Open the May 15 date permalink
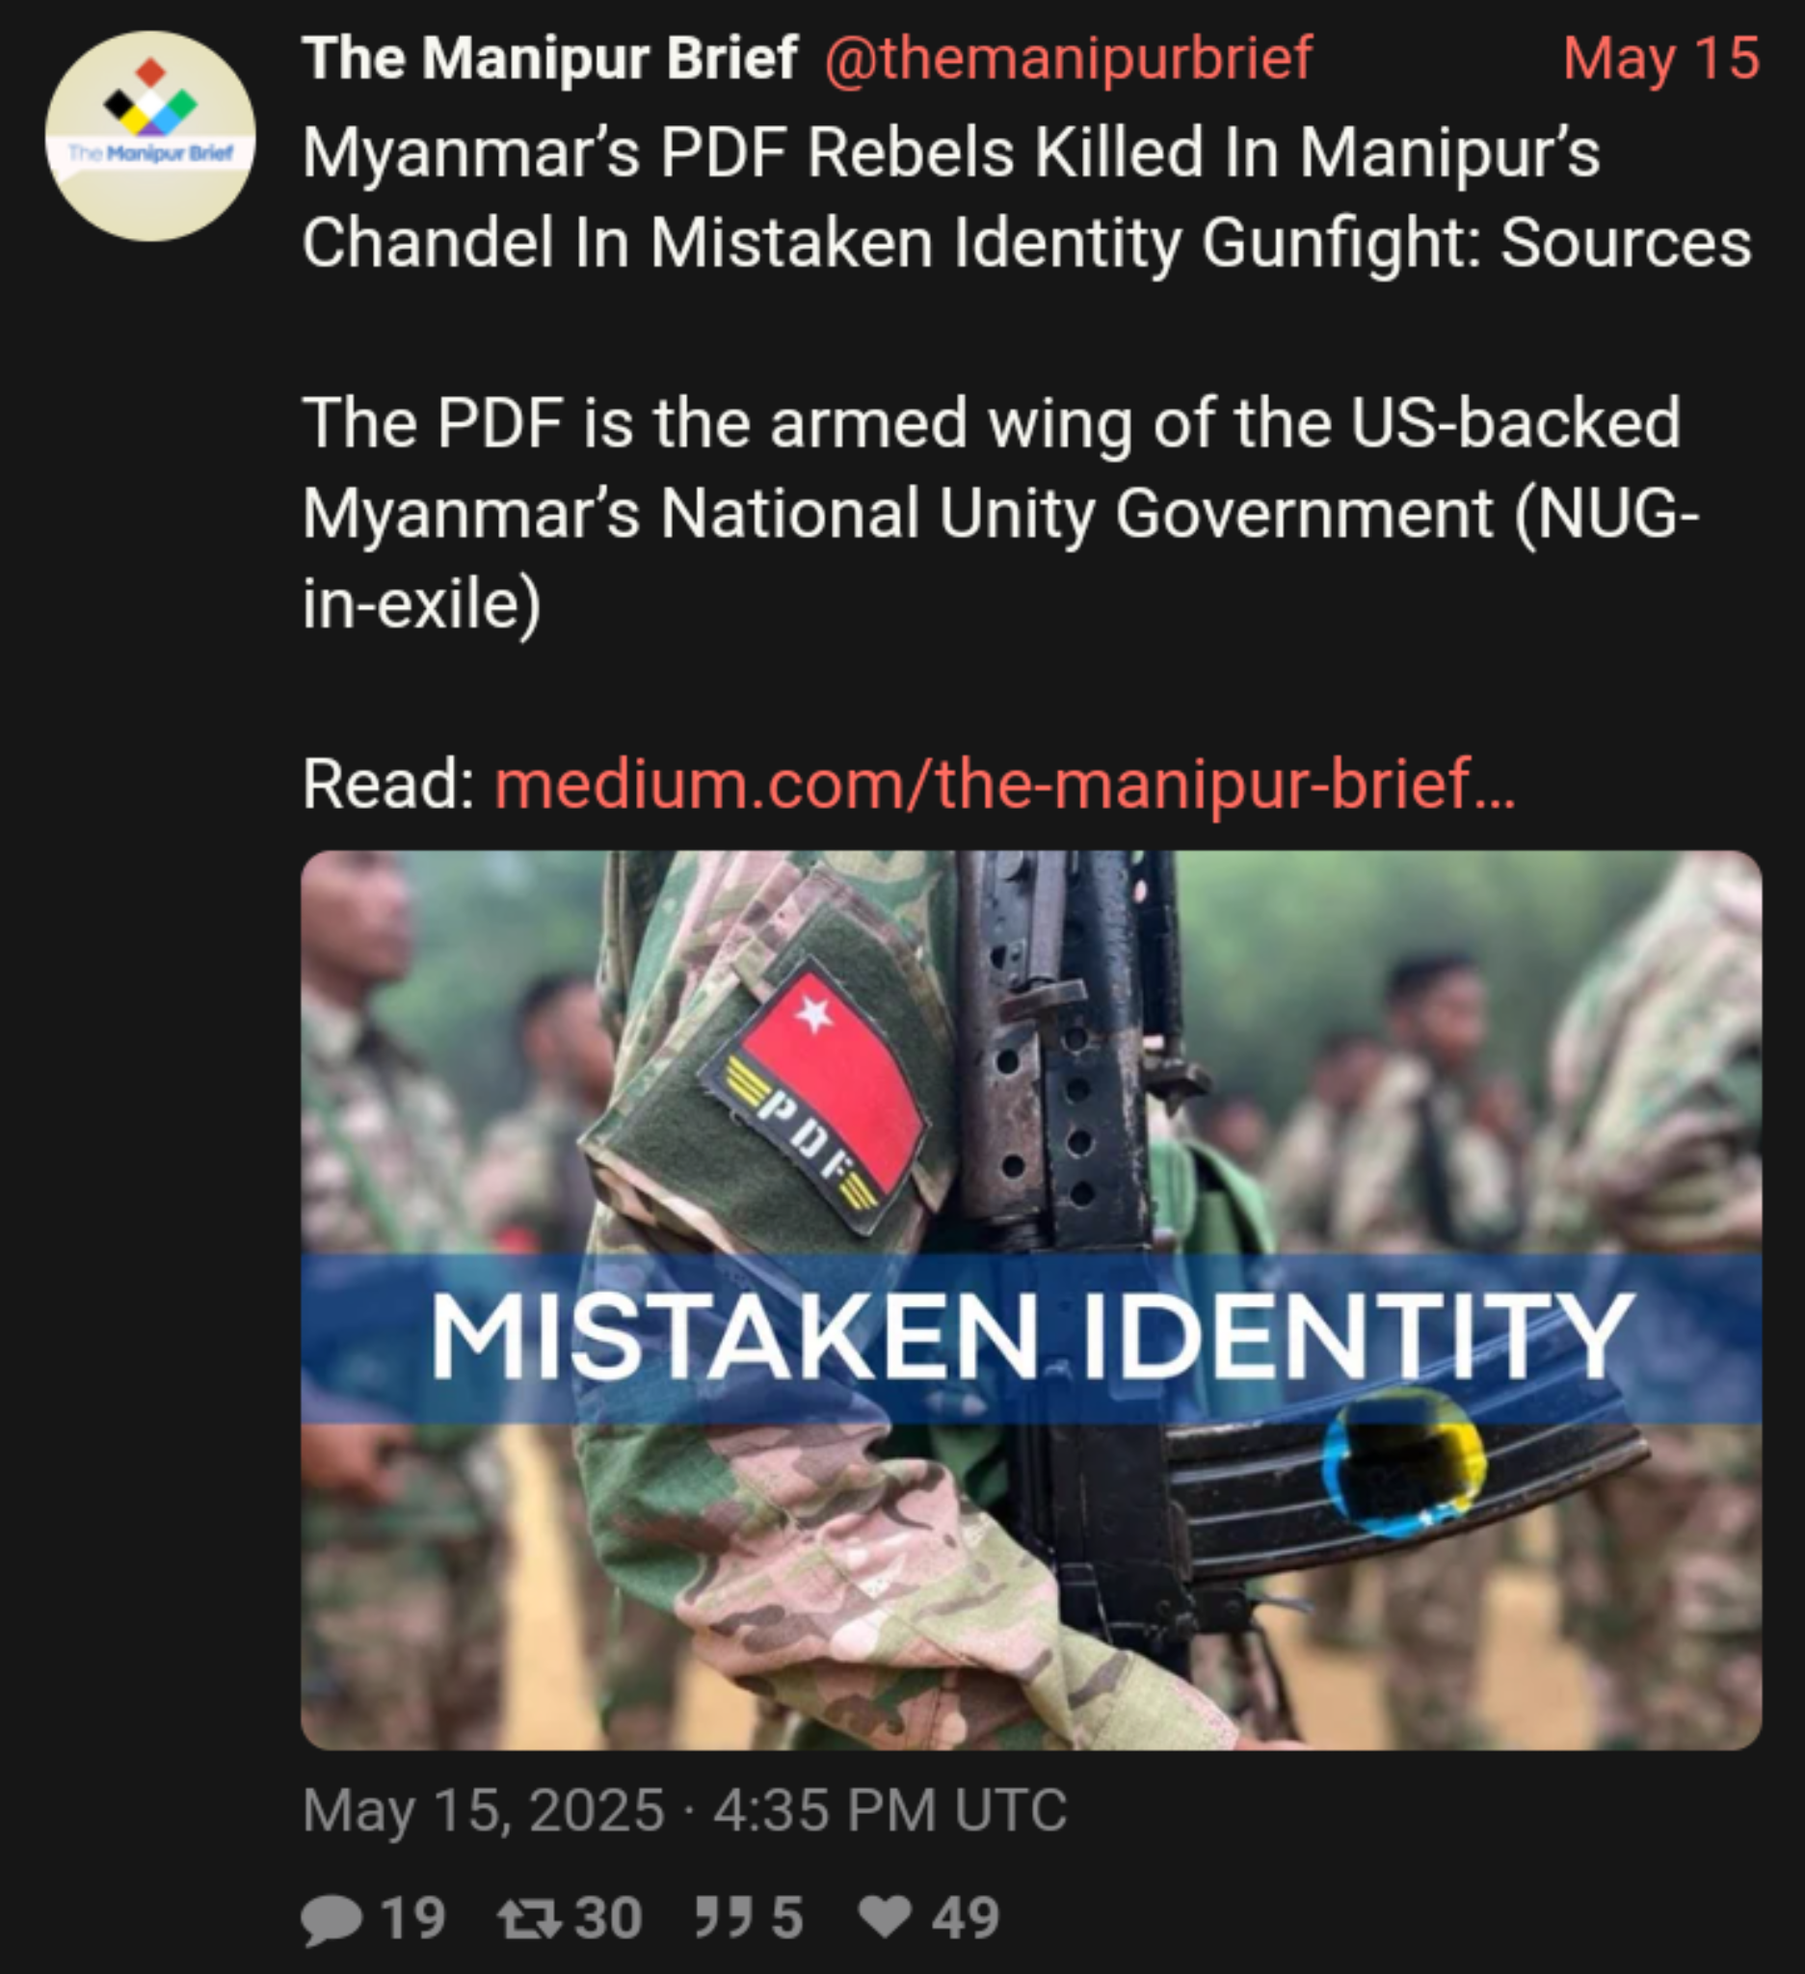 click(x=1661, y=59)
